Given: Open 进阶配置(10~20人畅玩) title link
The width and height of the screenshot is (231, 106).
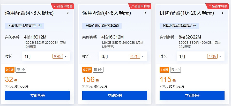Looking at the screenshot, I should coord(187,13).
